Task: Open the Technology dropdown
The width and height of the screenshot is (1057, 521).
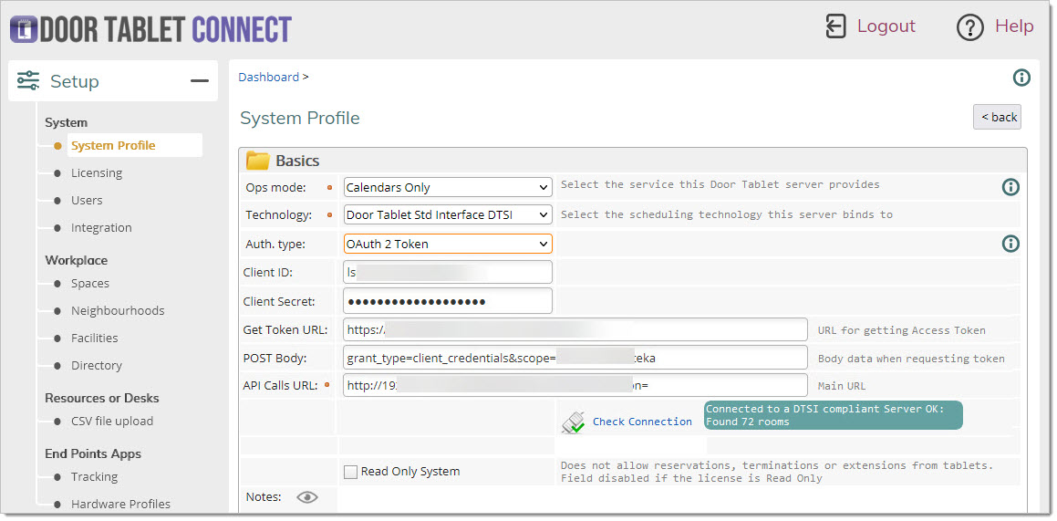Action: click(x=448, y=215)
